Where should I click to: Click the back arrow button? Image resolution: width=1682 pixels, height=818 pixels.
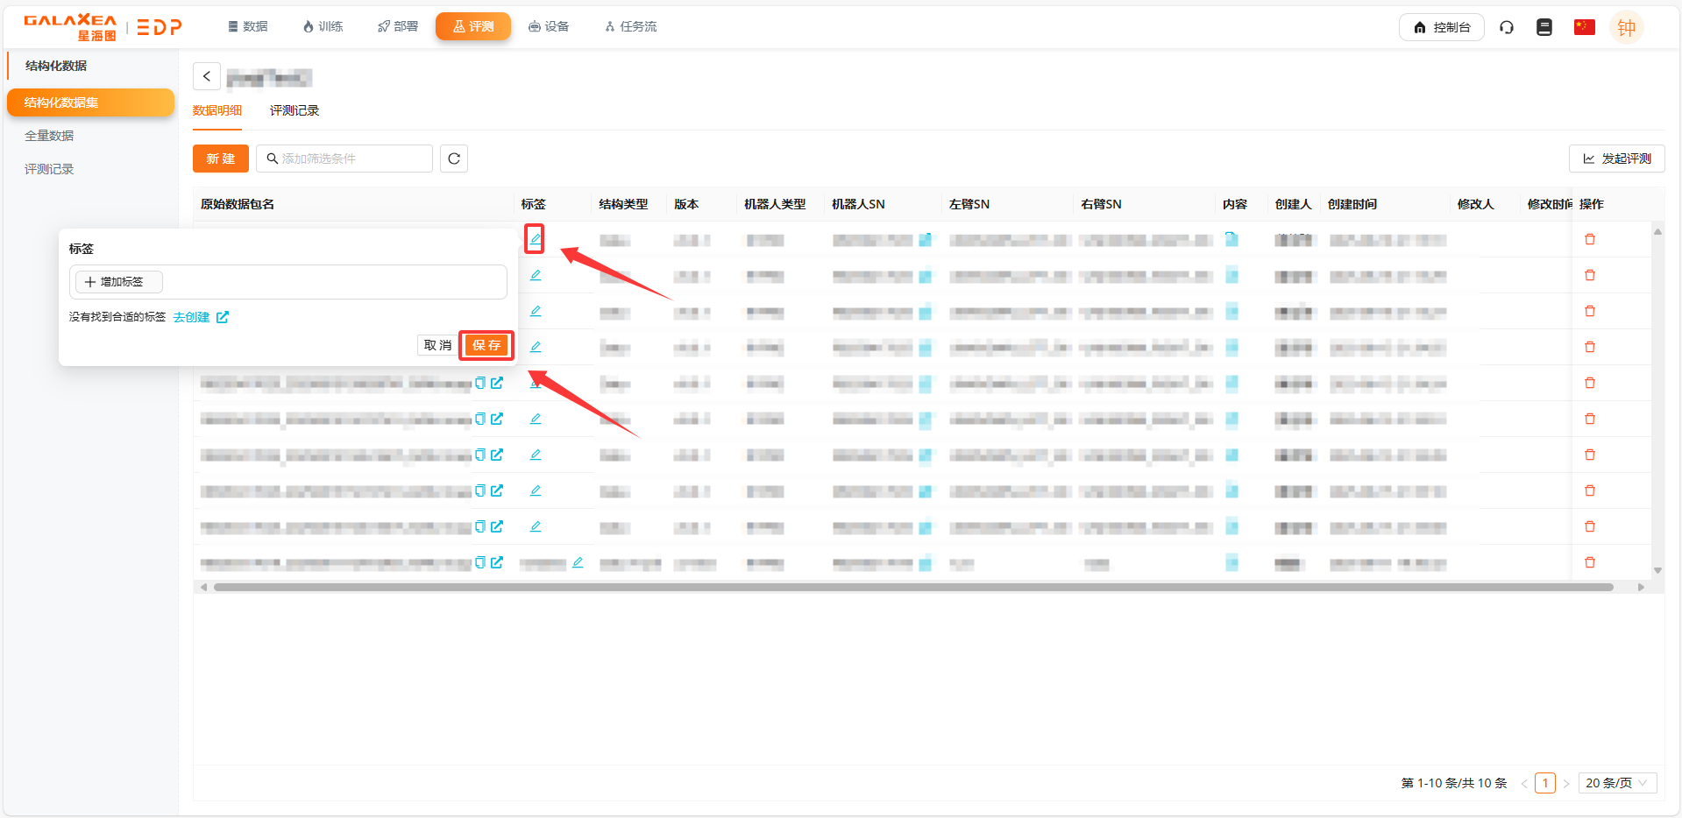coord(207,76)
